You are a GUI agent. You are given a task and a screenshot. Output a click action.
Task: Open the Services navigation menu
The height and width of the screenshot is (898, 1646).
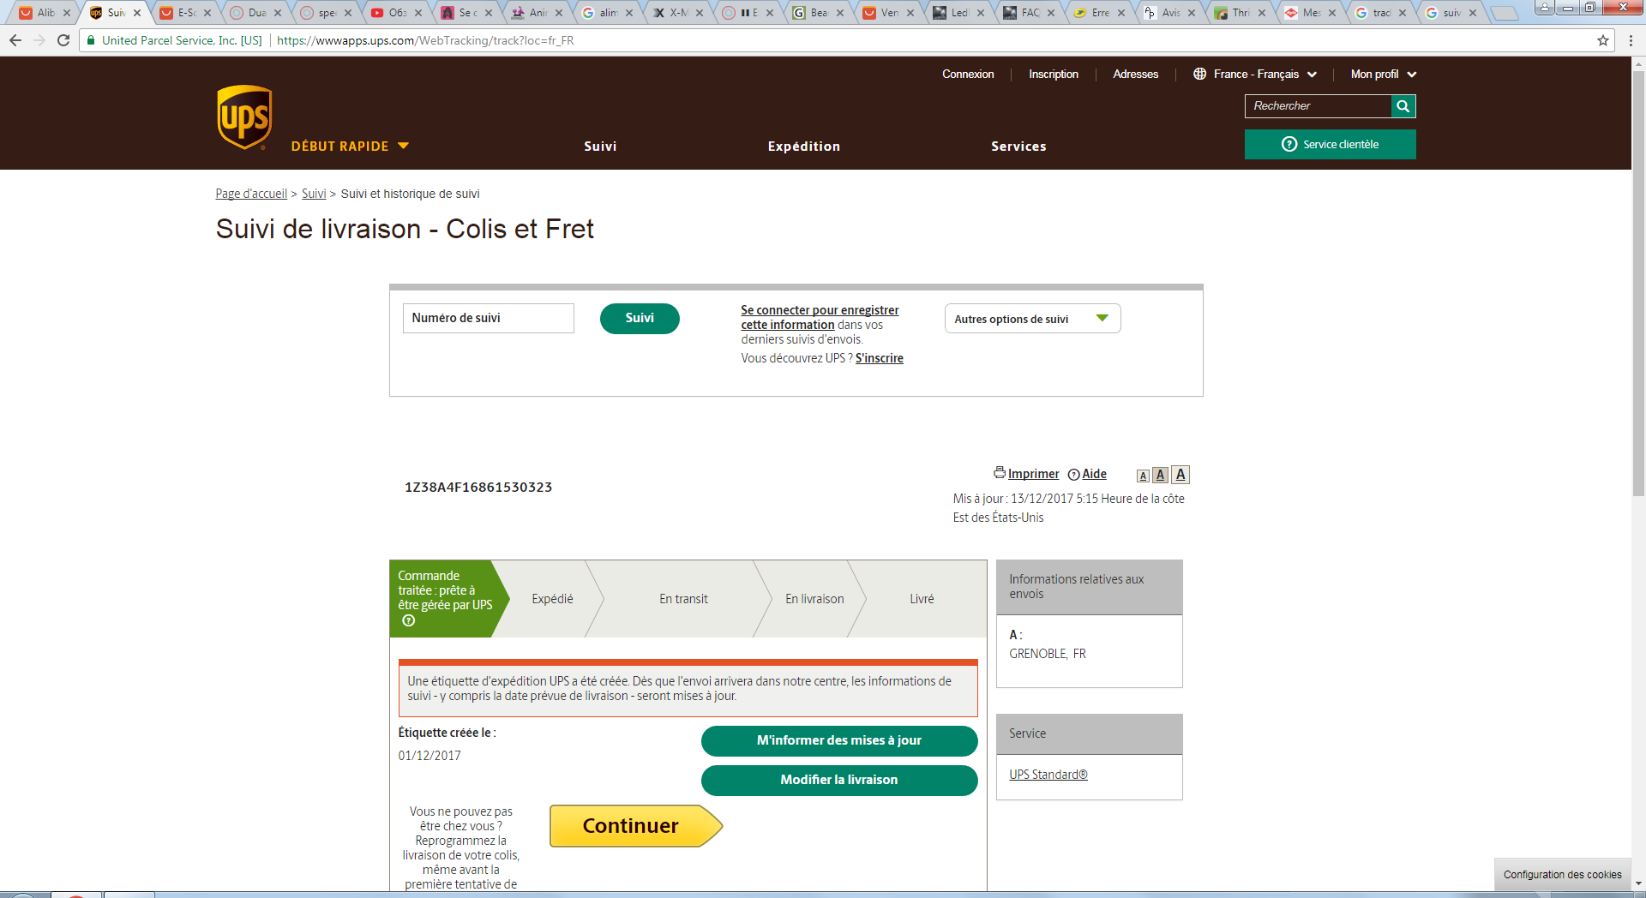click(x=1018, y=147)
